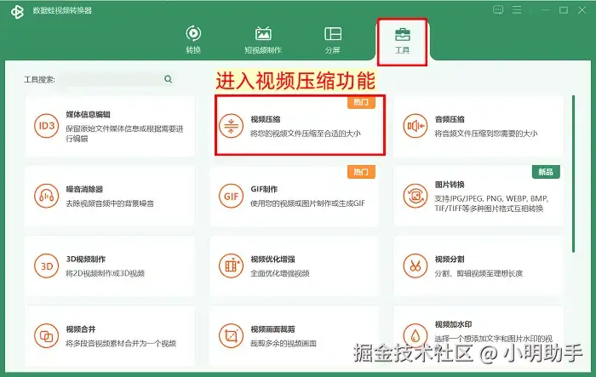
Task: Click description 将音频文件压缩到您需要的大小
Action: point(486,134)
